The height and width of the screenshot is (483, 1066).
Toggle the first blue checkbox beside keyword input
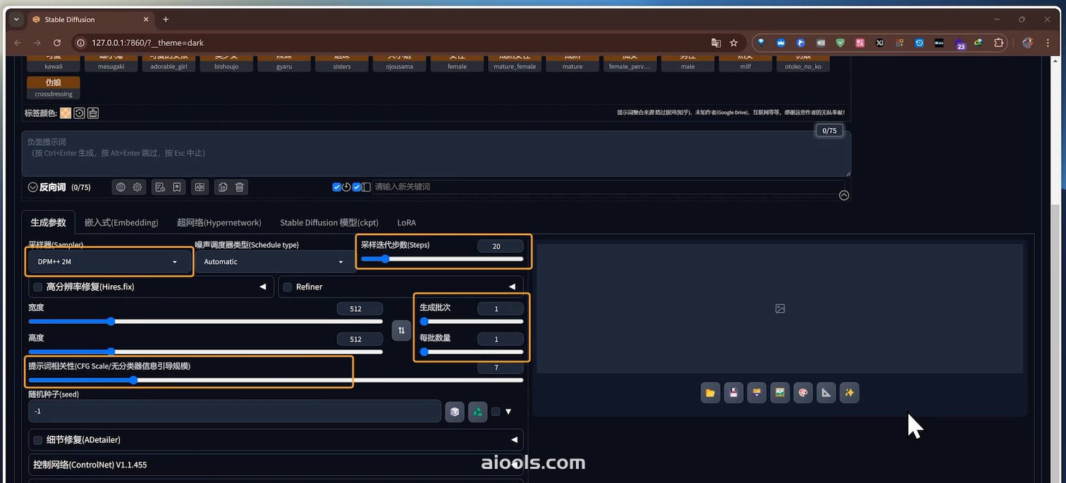[337, 187]
